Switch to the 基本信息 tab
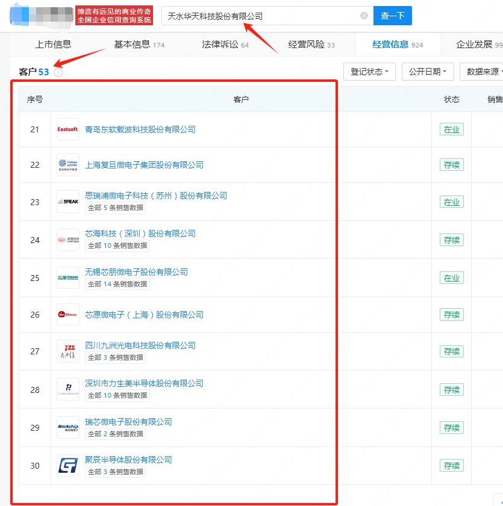This screenshot has width=503, height=506. tap(139, 45)
